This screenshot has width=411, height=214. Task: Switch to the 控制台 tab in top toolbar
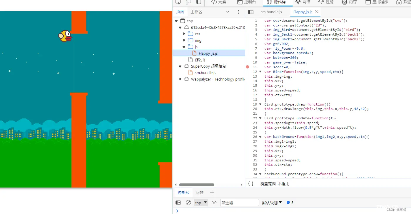[x=246, y=2]
